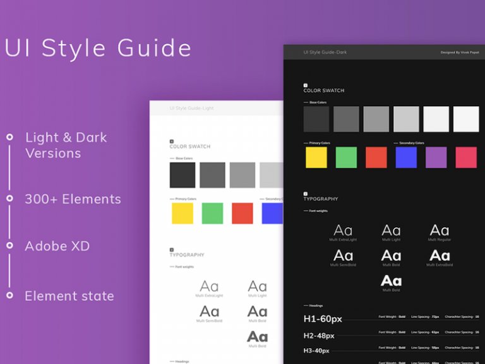Click the "Headings" label in the dark guide
The width and height of the screenshot is (485, 364).
point(316,305)
